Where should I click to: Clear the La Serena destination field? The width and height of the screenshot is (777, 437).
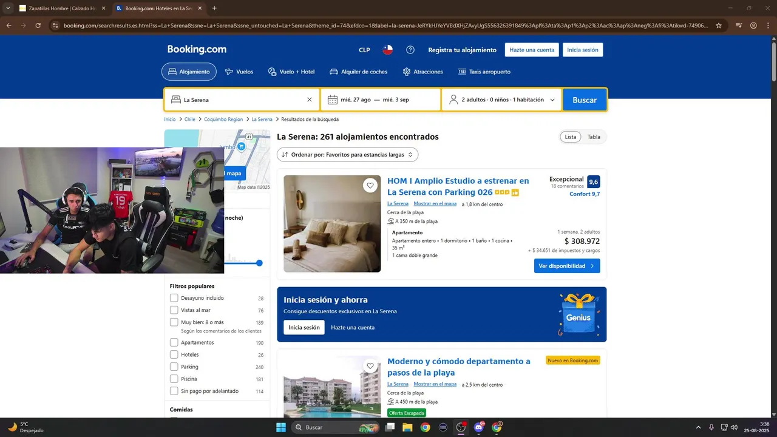pyautogui.click(x=310, y=100)
